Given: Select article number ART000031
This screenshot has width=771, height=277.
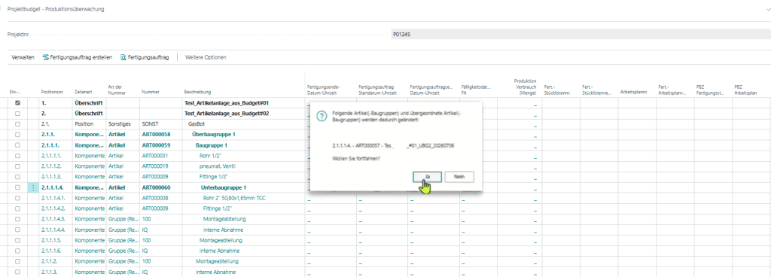Looking at the screenshot, I should click(155, 156).
